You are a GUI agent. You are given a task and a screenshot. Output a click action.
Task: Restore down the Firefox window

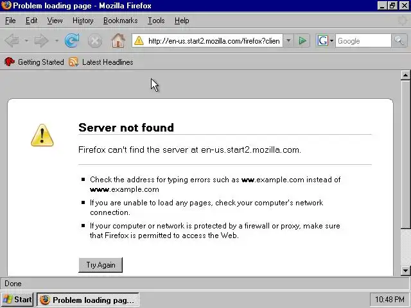392,6
